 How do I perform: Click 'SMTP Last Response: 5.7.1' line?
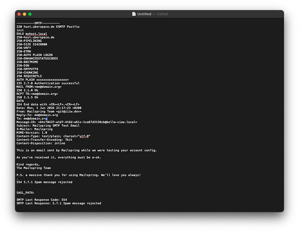59,203
